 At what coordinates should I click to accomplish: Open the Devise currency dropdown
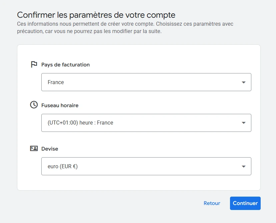146,166
